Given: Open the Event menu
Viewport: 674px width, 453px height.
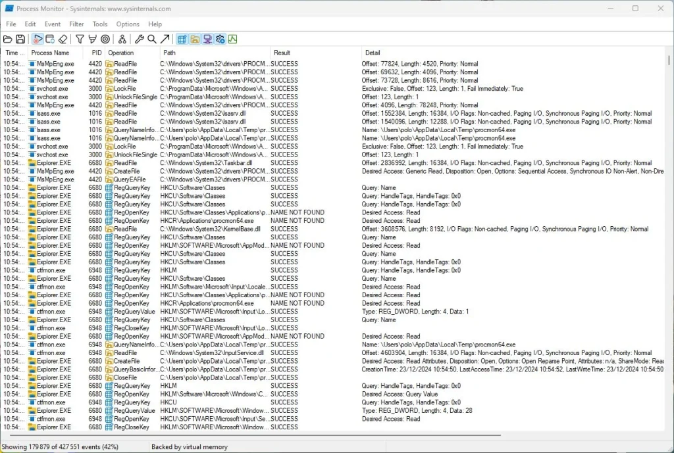Looking at the screenshot, I should [53, 24].
